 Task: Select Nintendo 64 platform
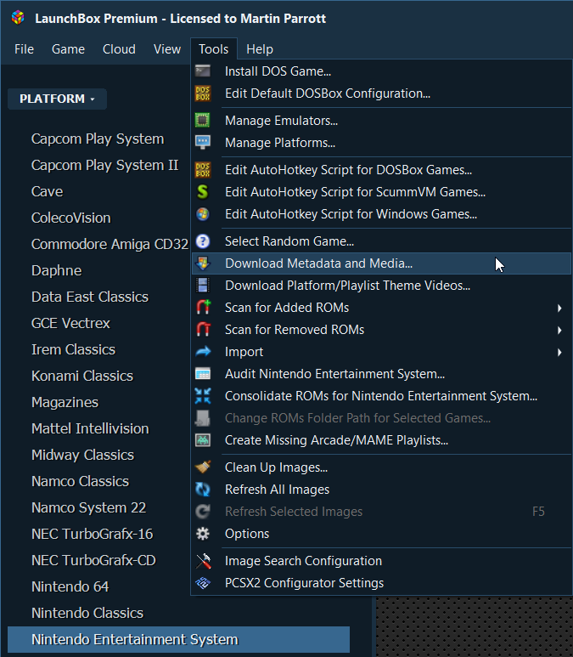(70, 586)
